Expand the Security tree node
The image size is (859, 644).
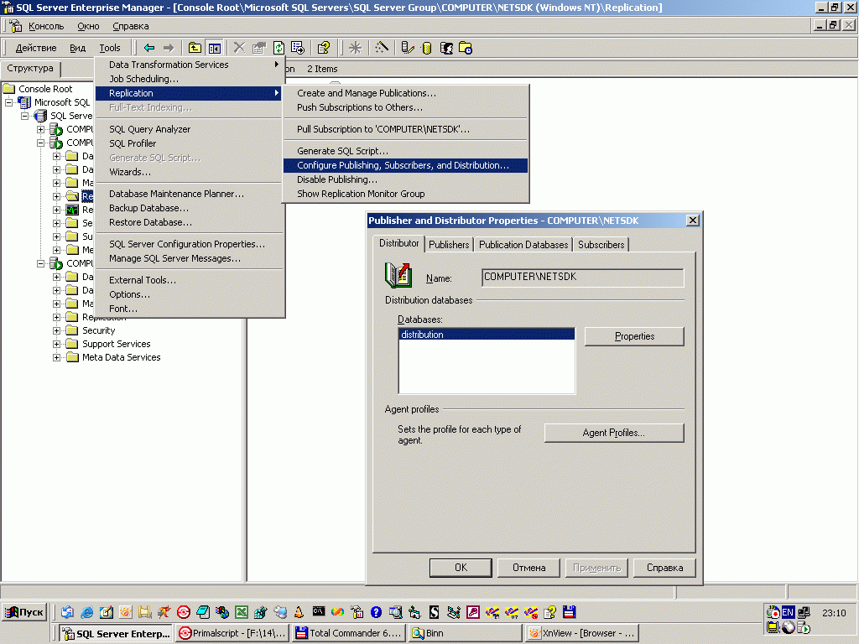(56, 330)
